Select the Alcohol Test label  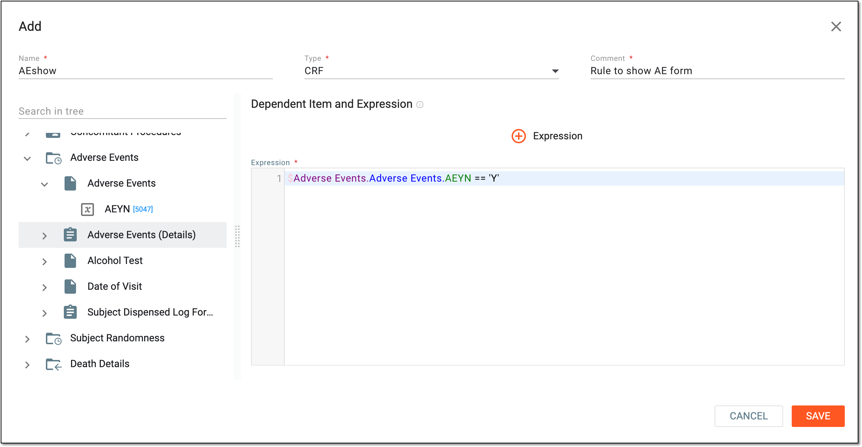click(x=115, y=260)
